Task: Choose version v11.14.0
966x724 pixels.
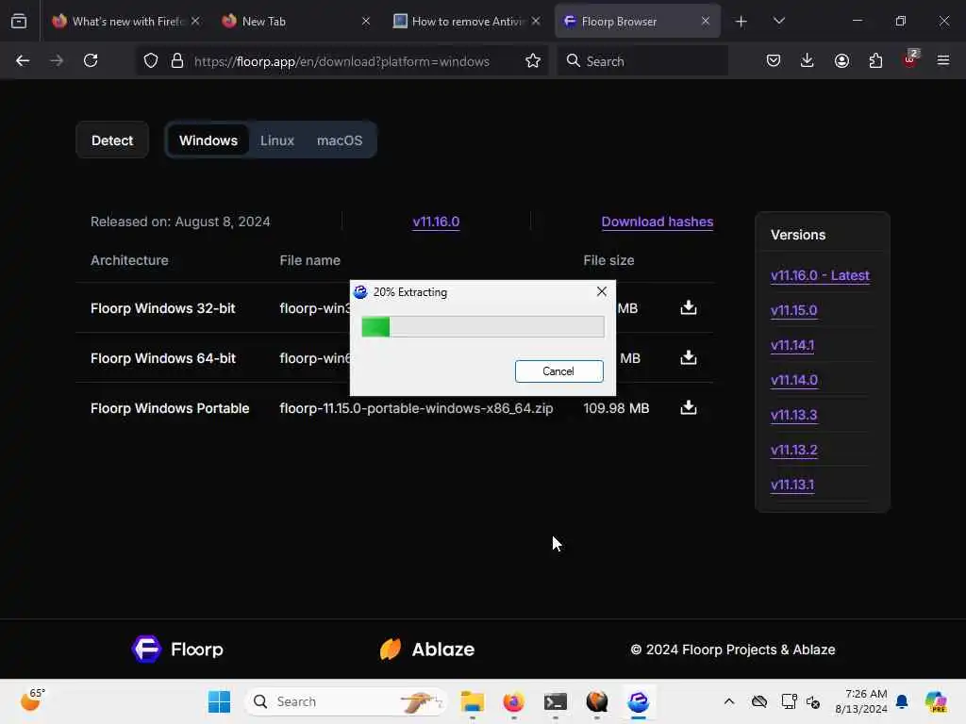Action: 793,380
